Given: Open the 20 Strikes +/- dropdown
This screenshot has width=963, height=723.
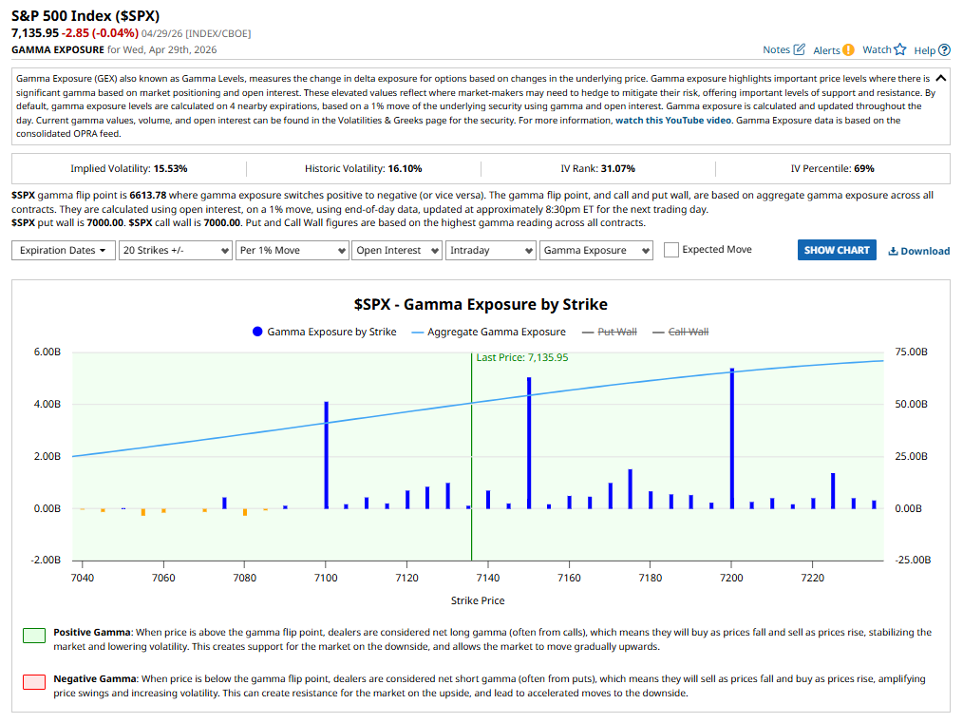Looking at the screenshot, I should pos(176,250).
